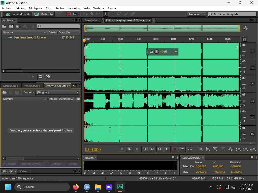Click the Record button in transport controls
258x193 pixels.
(x=175, y=149)
